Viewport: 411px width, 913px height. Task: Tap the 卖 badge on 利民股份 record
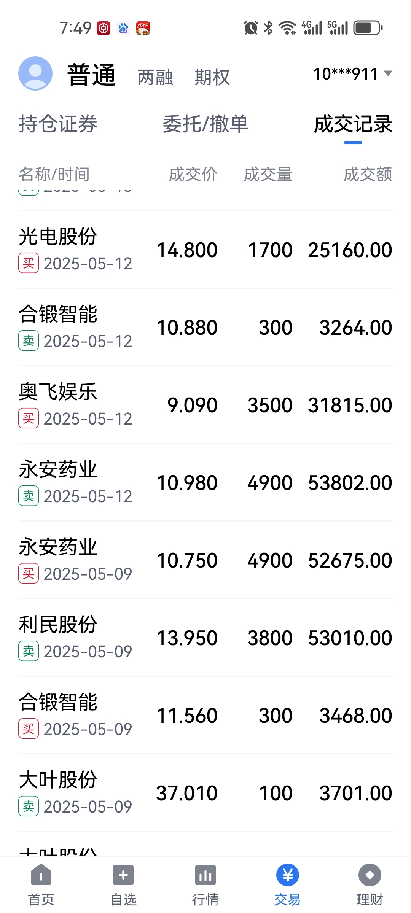29,651
